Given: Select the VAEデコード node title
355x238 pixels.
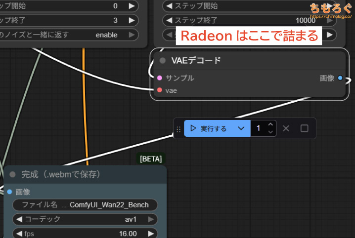Looking at the screenshot, I should tap(196, 60).
